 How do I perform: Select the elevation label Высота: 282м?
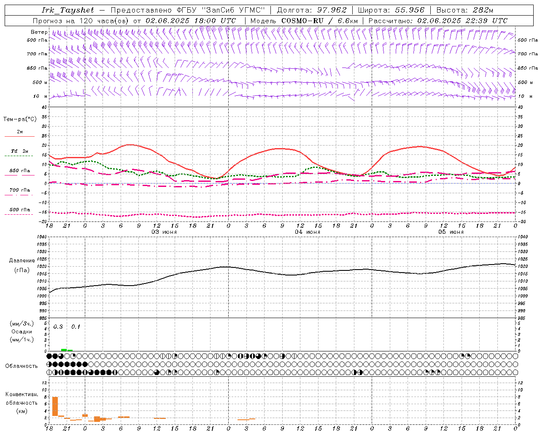pos(464,10)
